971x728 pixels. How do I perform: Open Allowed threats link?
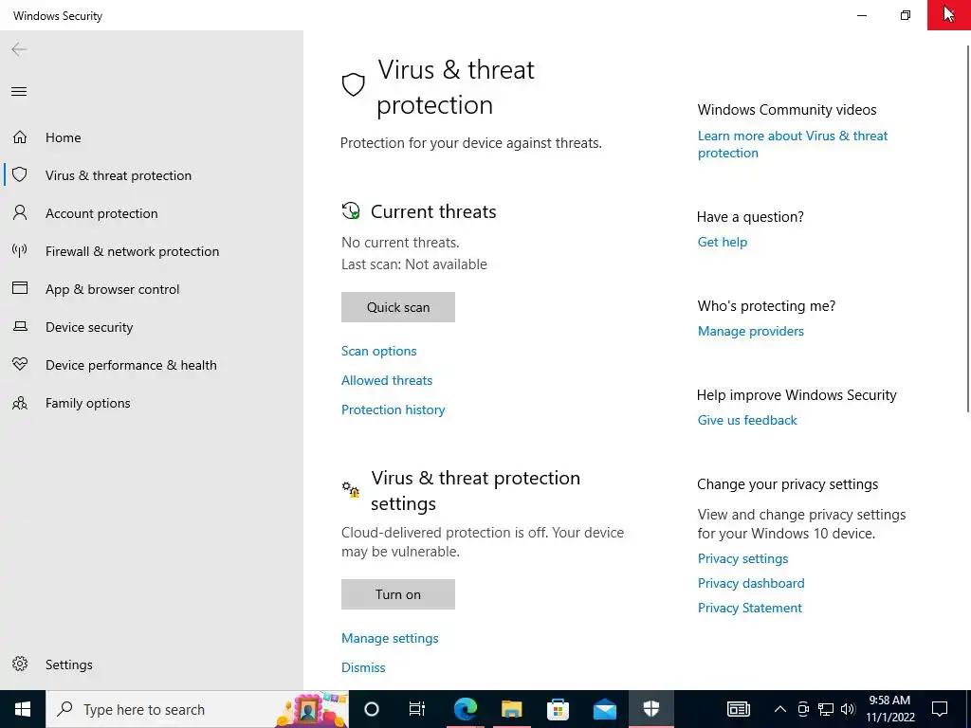point(387,380)
